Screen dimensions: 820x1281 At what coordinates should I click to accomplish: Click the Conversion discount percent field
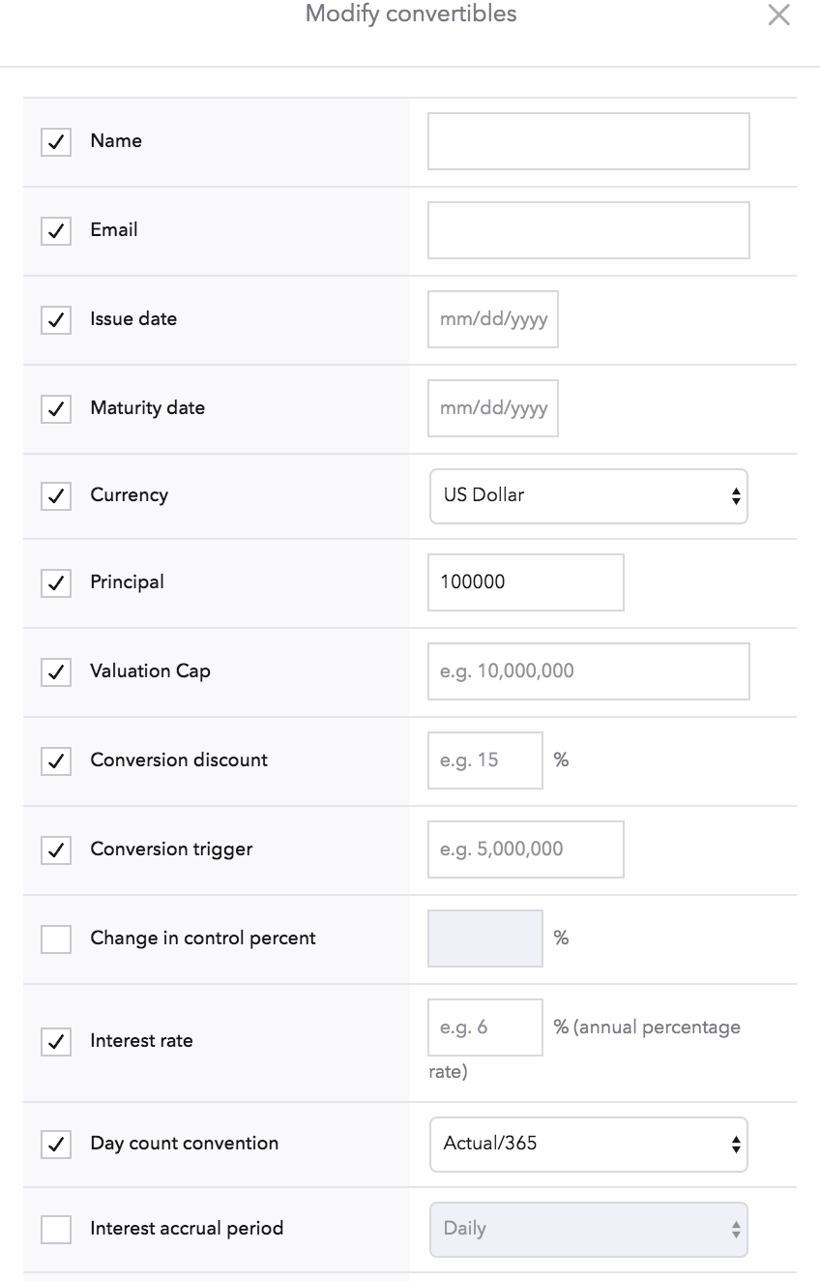pos(485,760)
